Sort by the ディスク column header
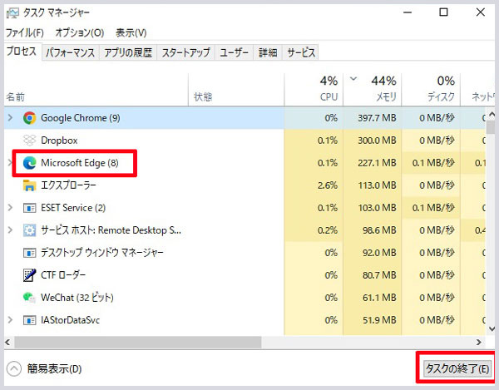 pyautogui.click(x=431, y=90)
